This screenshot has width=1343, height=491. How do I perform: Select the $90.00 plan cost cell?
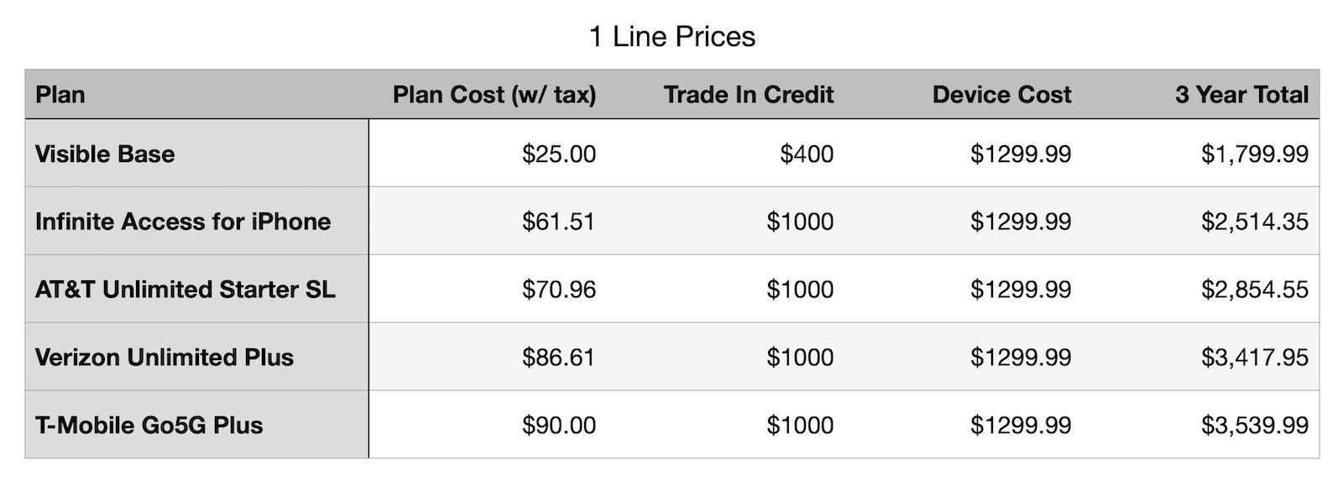coord(559,426)
